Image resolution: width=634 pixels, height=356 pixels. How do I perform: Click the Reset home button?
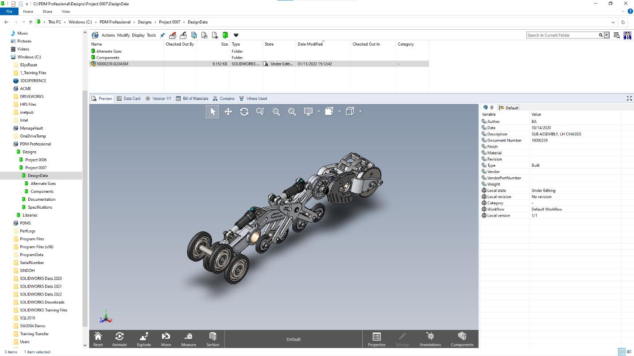[98, 339]
